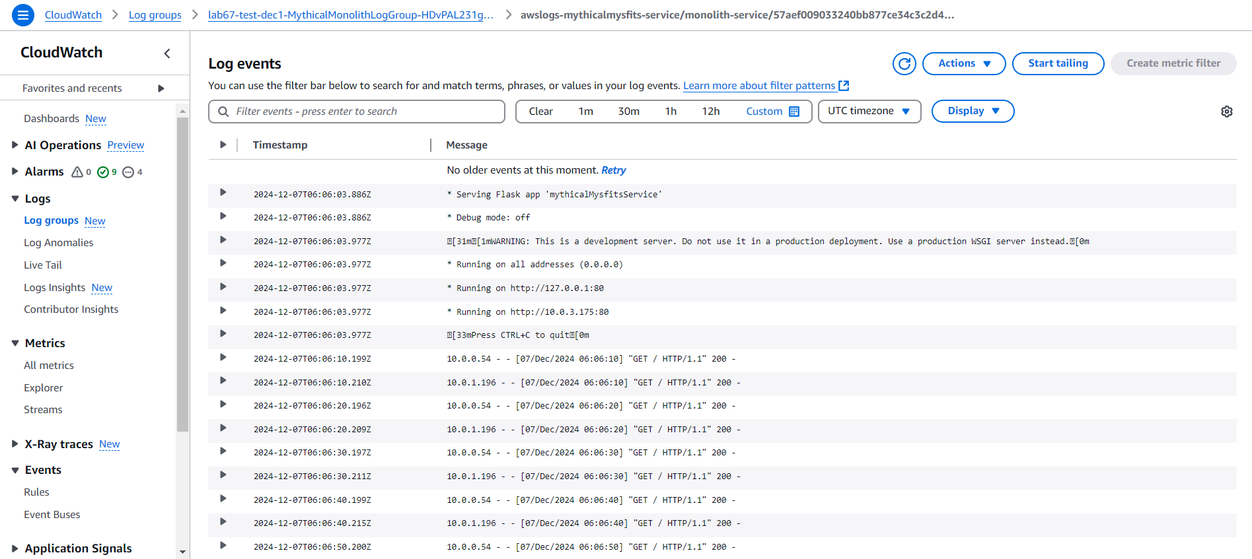This screenshot has height=559, width=1252.
Task: Go to CloudWatch breadcrumb link
Action: click(73, 15)
